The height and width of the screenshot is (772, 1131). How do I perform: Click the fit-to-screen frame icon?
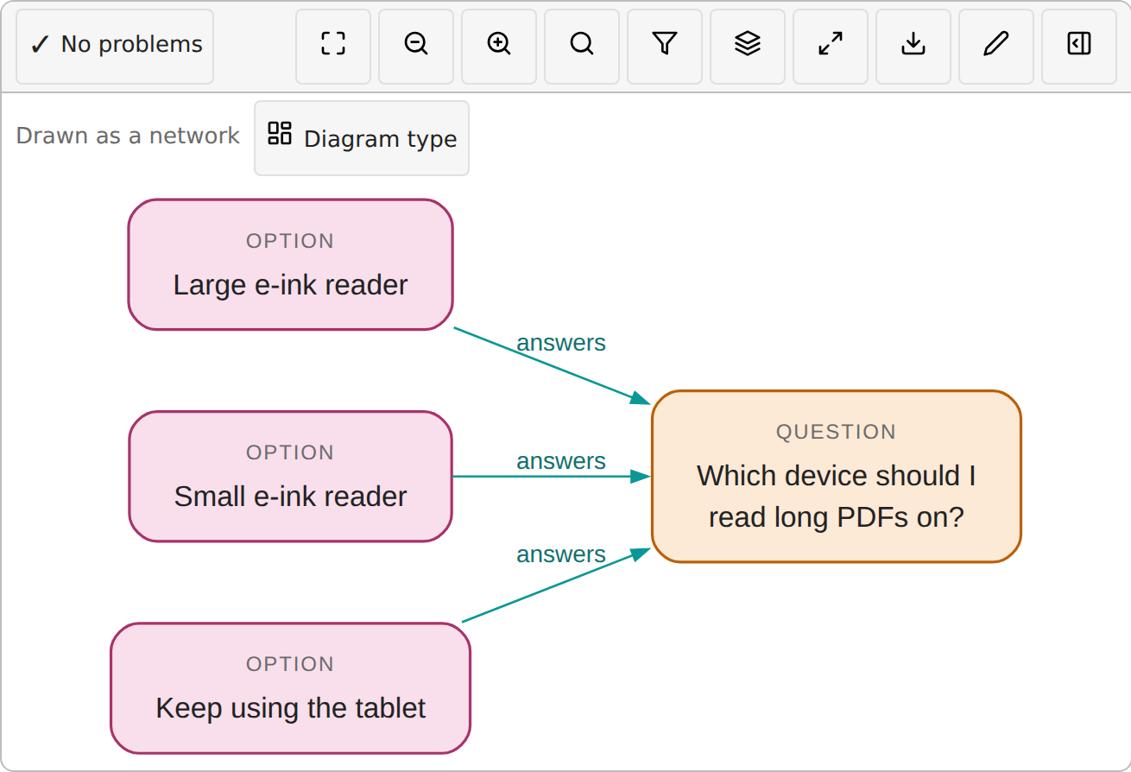(x=333, y=47)
